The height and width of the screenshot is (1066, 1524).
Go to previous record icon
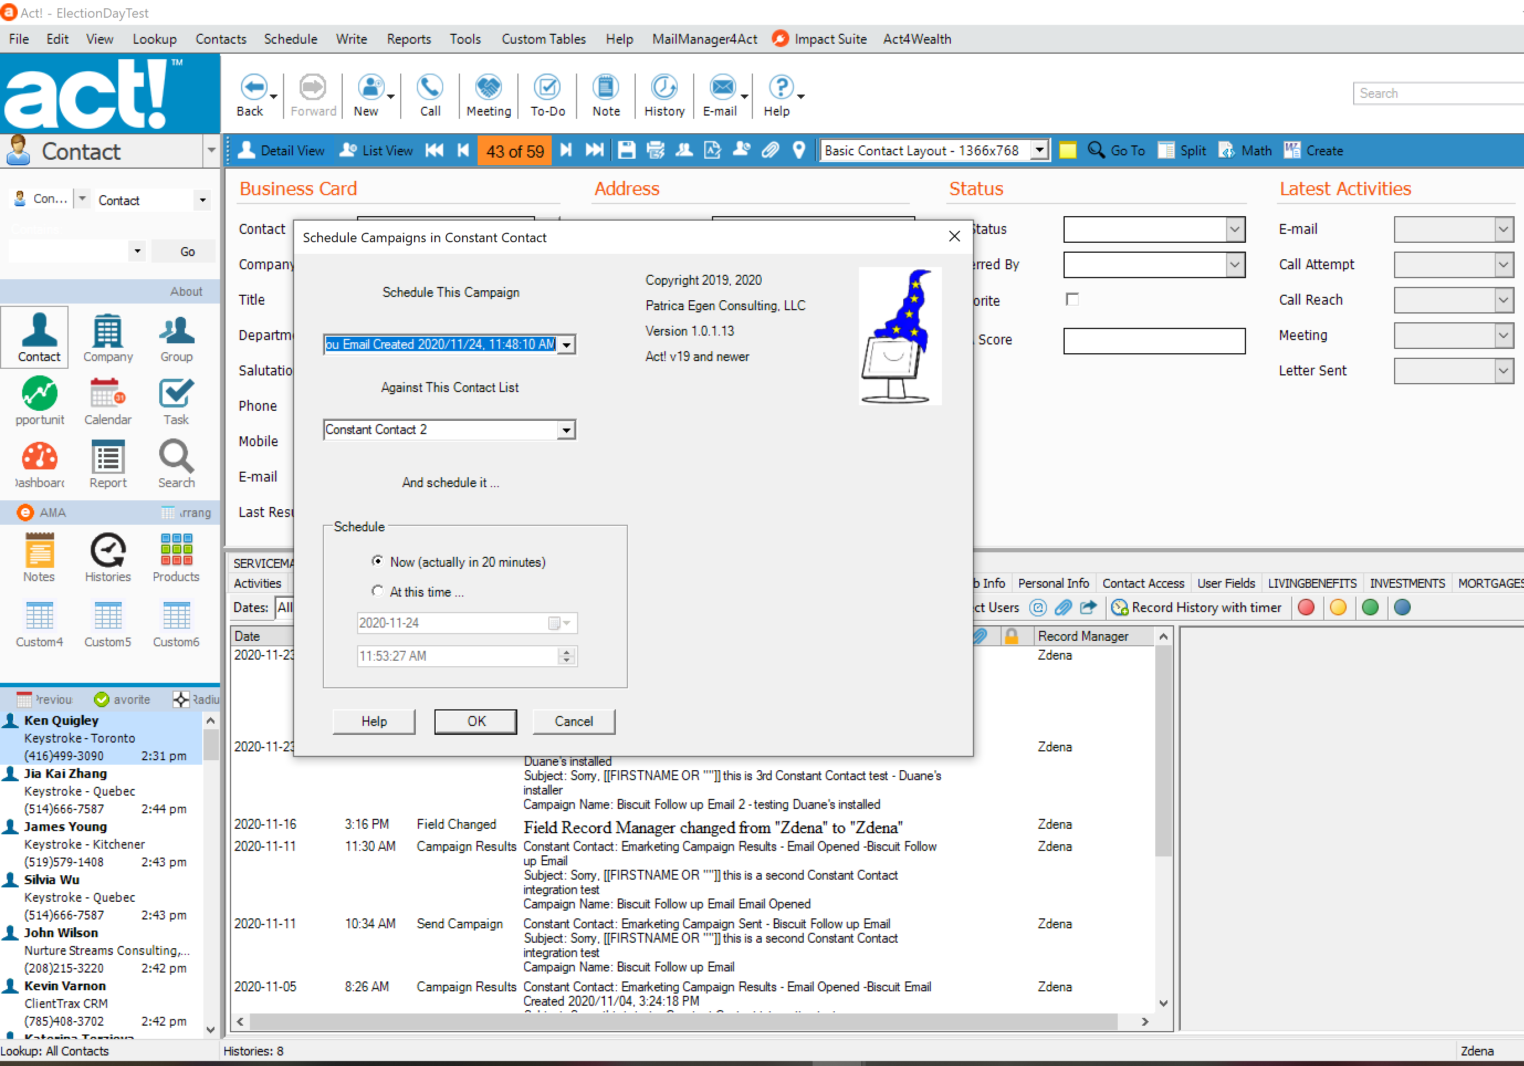click(463, 151)
